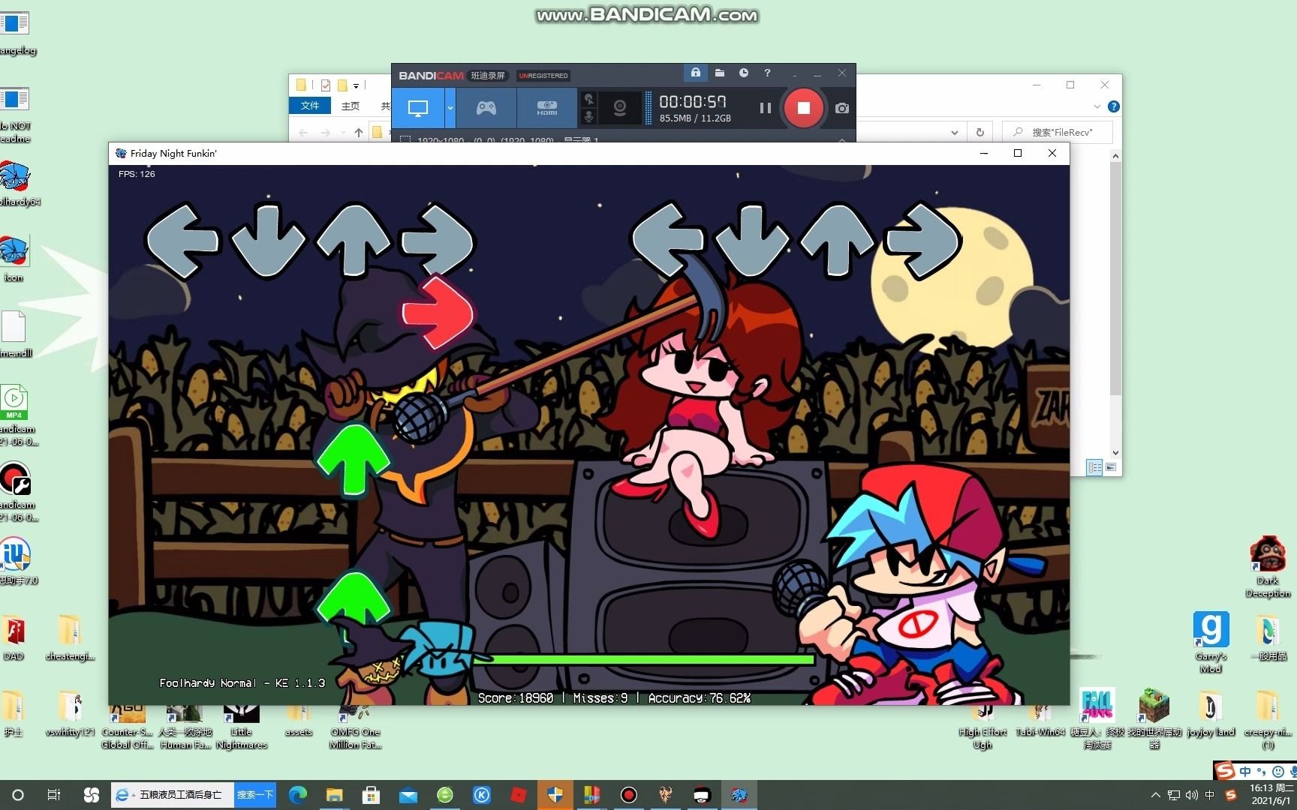Toggle microphone recording in Bandicam
The height and width of the screenshot is (810, 1297).
tap(589, 116)
